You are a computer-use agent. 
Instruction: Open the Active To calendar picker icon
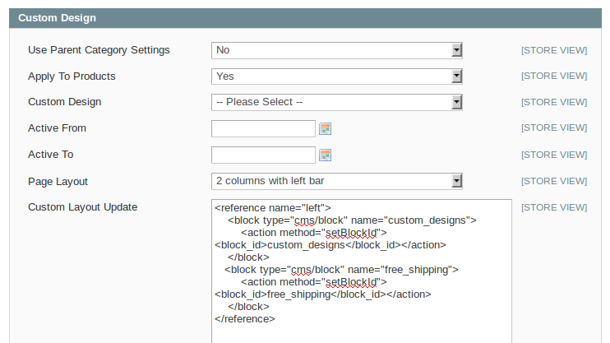click(x=325, y=155)
